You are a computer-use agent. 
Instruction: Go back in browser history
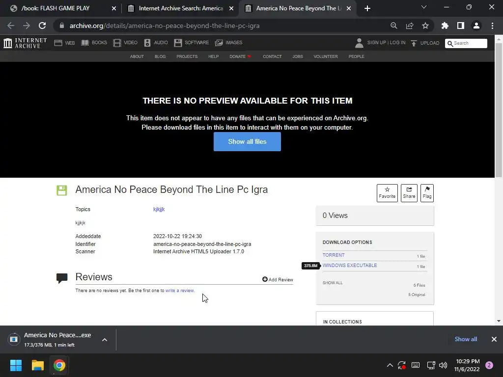pos(11,26)
